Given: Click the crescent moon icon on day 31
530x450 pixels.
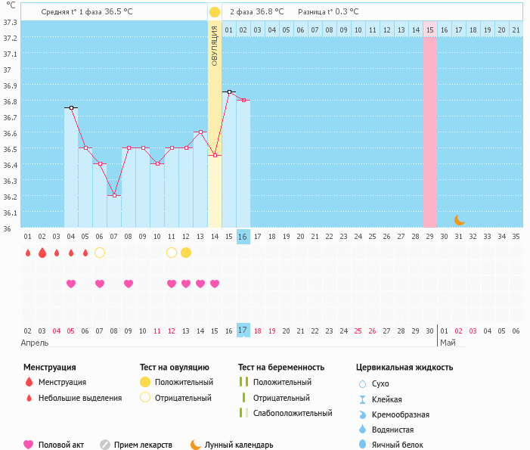Looking at the screenshot, I should point(459,220).
